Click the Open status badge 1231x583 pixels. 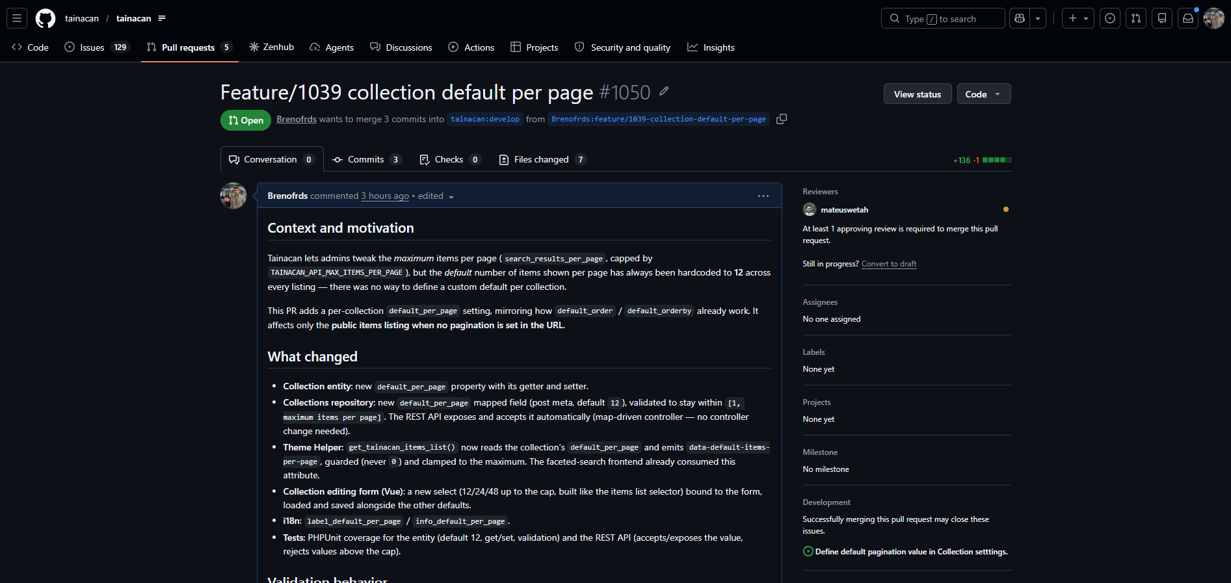point(246,120)
